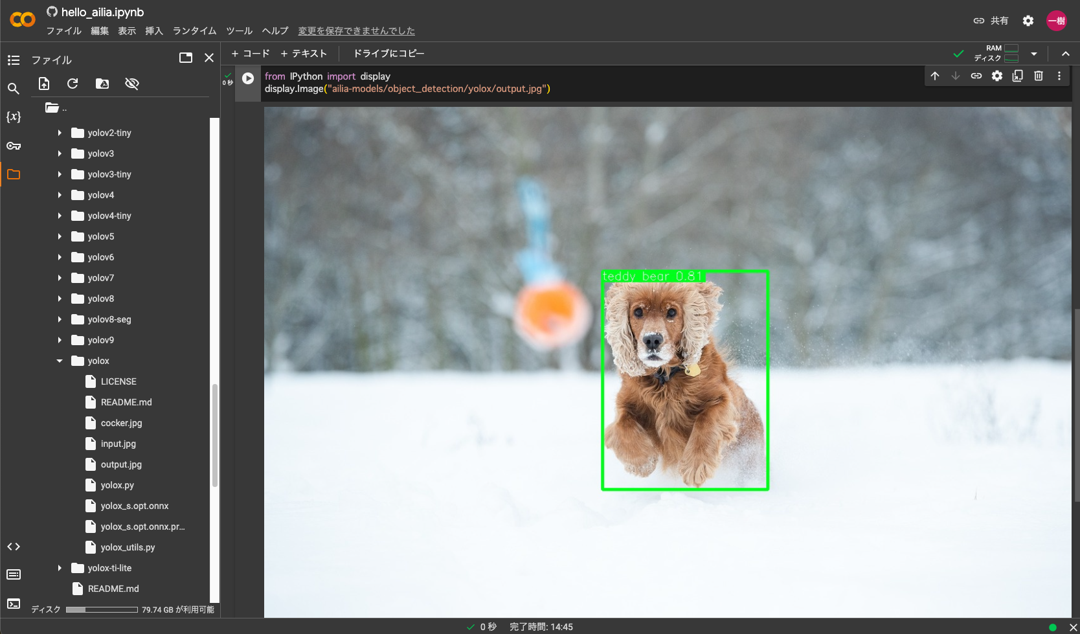Run the display.Image code cell
1080x634 pixels.
coord(248,78)
